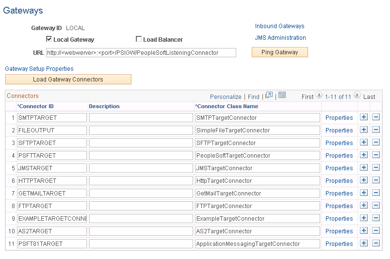Image resolution: width=390 pixels, height=259 pixels.
Task: Click Find in Connectors grid
Action: (253, 97)
